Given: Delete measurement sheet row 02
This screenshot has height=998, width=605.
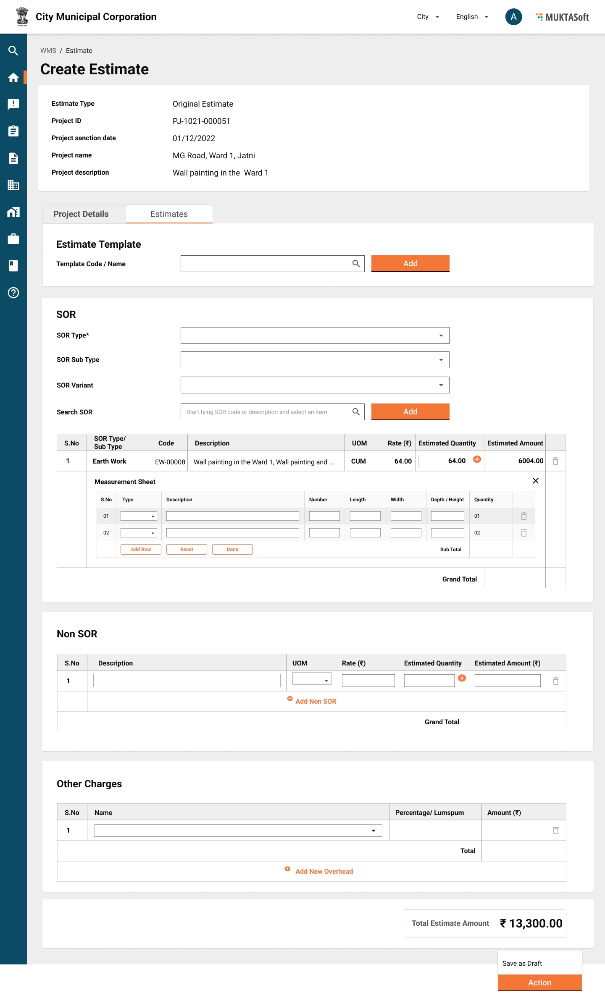Looking at the screenshot, I should (523, 533).
